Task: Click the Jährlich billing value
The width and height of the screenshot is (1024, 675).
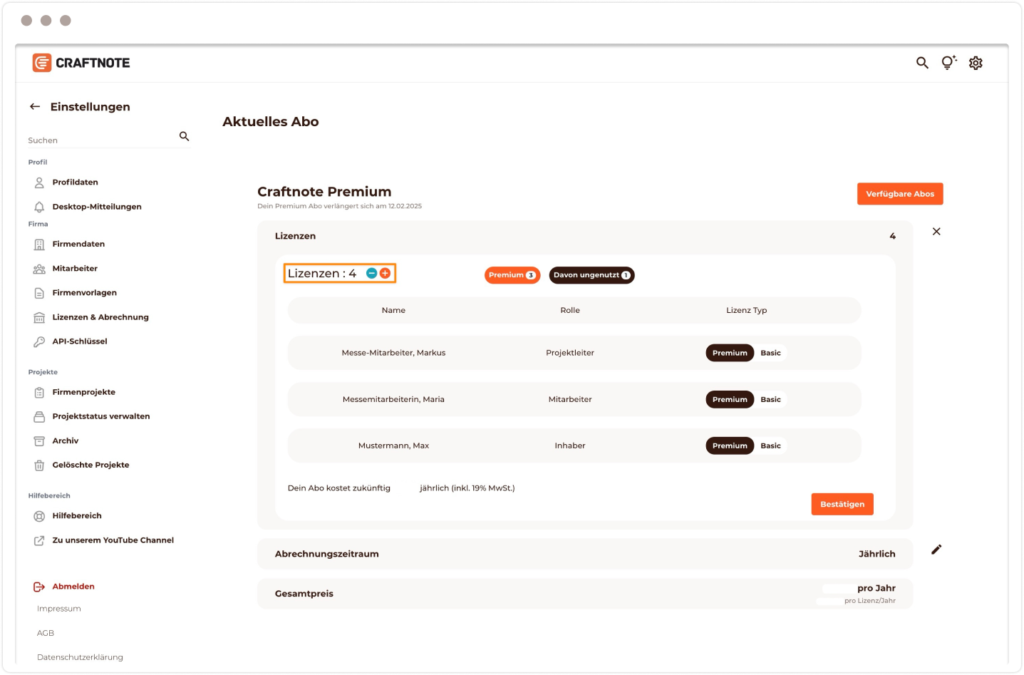Action: coord(876,554)
